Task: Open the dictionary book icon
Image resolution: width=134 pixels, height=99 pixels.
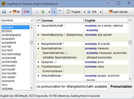Action: pyautogui.click(x=4, y=12)
